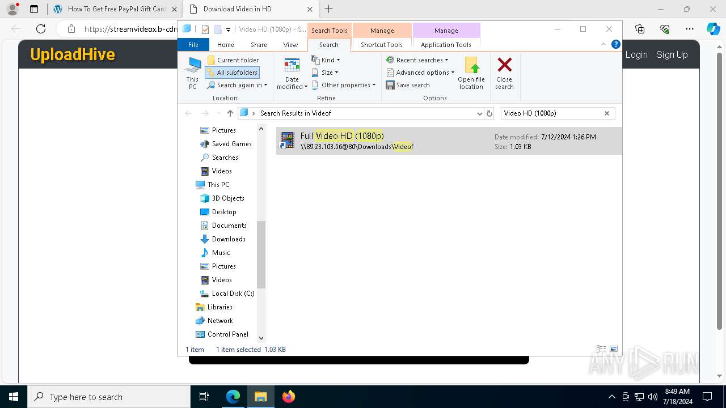The height and width of the screenshot is (408, 726).
Task: Open Advanced options dropdown
Action: coord(421,73)
